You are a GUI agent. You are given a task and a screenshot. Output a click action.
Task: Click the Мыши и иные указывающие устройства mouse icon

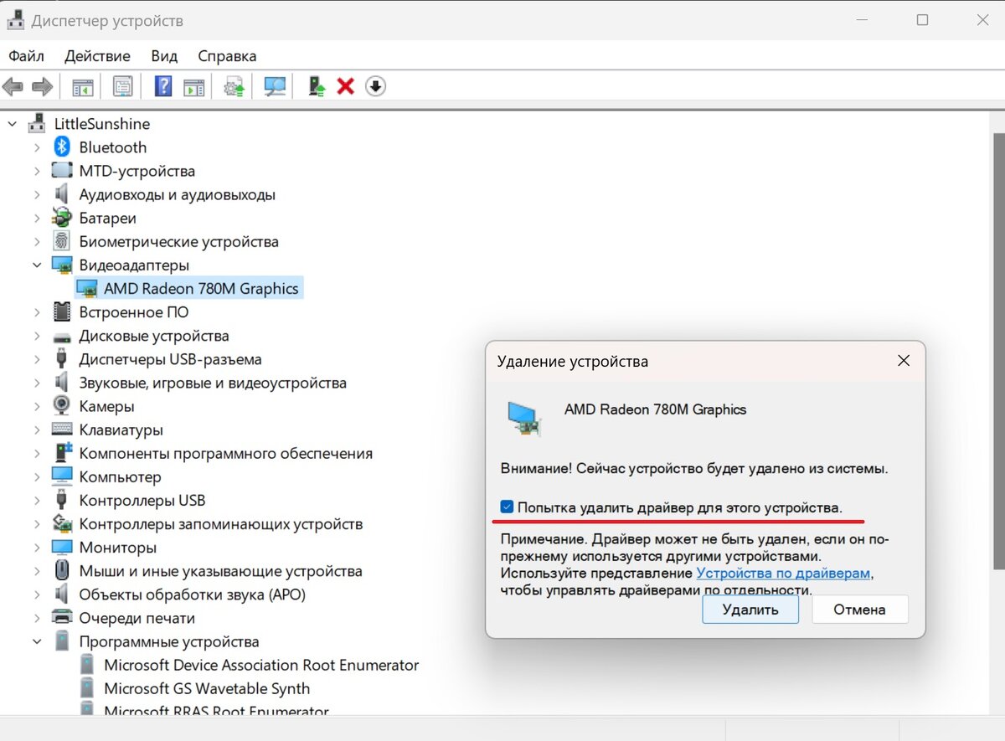[x=62, y=571]
